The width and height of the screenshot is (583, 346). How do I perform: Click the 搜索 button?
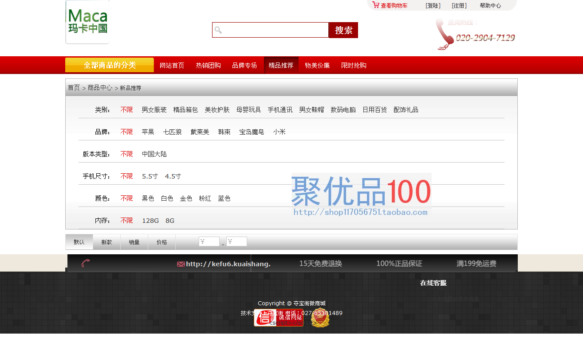(x=343, y=30)
